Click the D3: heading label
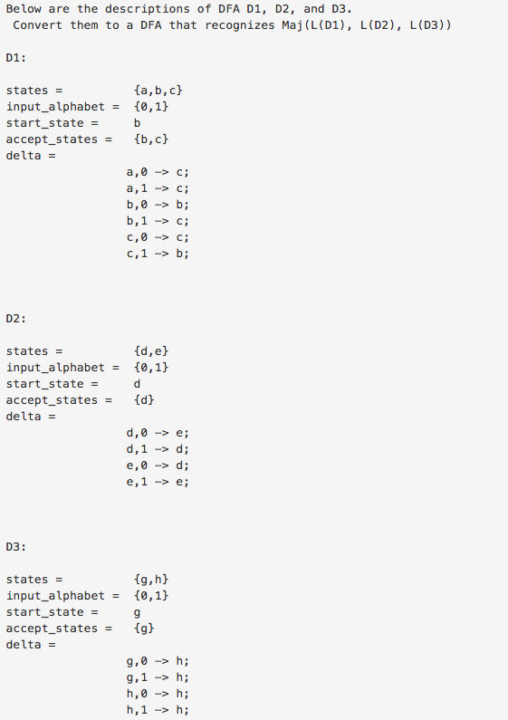This screenshot has width=508, height=720. pyautogui.click(x=16, y=547)
